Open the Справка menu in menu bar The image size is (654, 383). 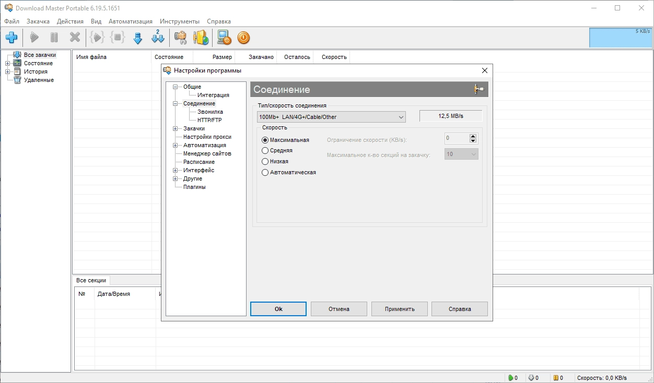pos(219,21)
